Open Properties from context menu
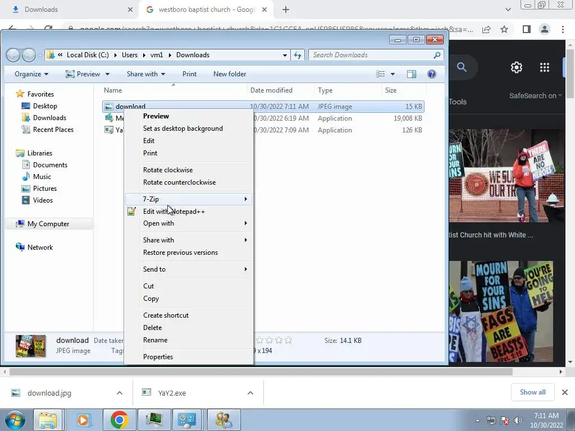575x431 pixels. (189, 357)
